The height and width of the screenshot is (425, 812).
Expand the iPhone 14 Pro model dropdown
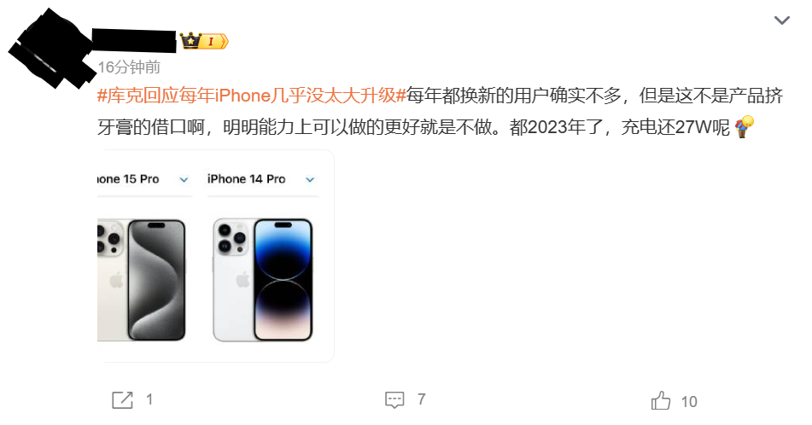310,179
